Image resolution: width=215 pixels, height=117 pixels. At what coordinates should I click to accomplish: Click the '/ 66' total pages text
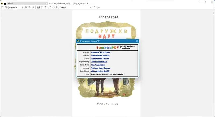pos(25,8)
